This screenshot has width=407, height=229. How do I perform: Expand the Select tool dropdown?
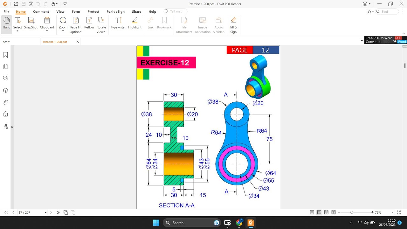[x=17, y=31]
